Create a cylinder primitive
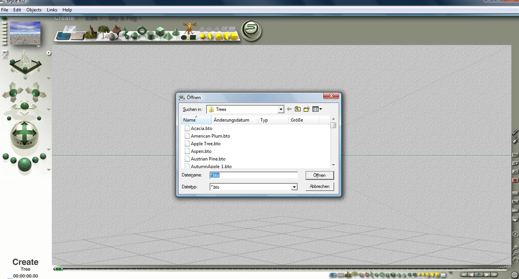This screenshot has width=519, height=279. (x=151, y=36)
